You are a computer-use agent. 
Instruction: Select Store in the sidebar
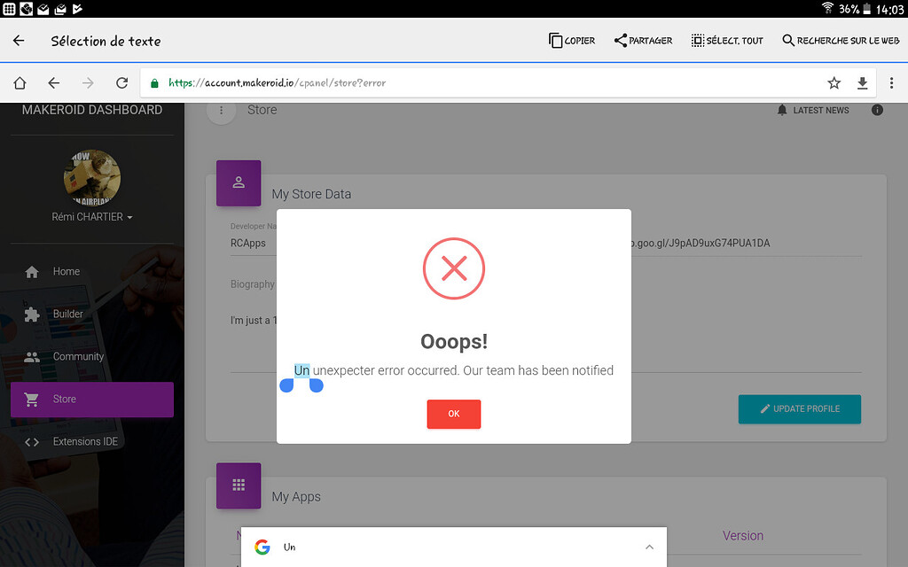click(92, 400)
